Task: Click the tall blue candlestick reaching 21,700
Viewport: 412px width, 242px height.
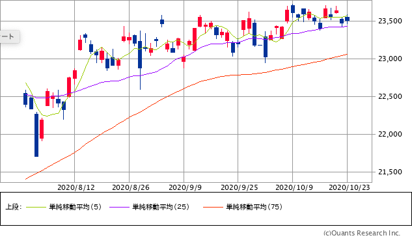Action: pos(36,135)
